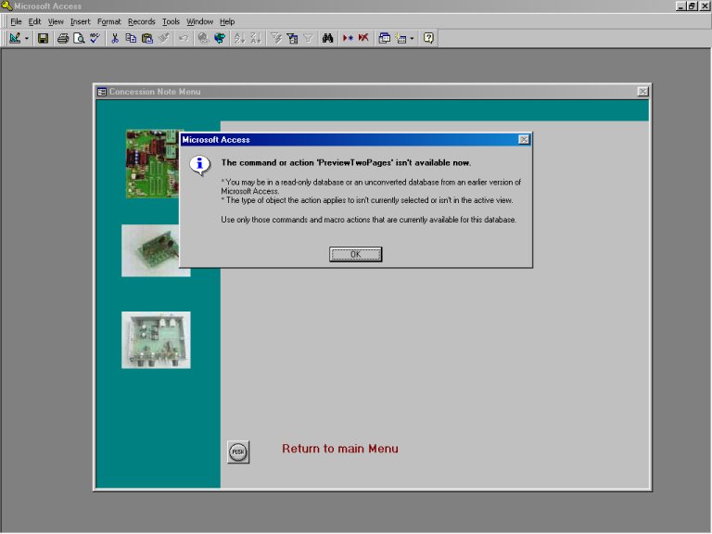This screenshot has width=712, height=534.
Task: Close the Microsoft Access error dialog
Action: (524, 139)
